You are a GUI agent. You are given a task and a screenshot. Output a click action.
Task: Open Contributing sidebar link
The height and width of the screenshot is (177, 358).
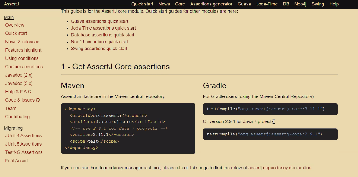click(17, 117)
